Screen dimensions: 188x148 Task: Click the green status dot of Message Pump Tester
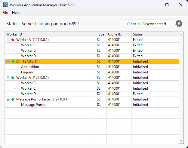[x=13, y=99]
